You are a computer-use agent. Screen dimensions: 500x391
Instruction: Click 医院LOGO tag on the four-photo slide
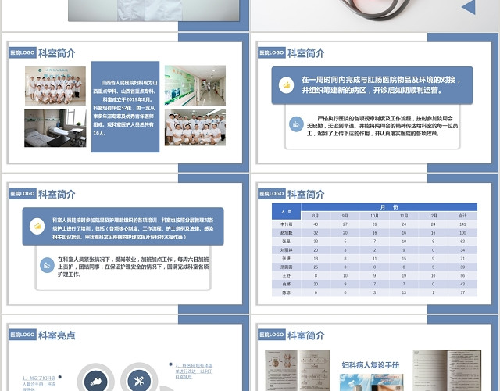coord(23,52)
